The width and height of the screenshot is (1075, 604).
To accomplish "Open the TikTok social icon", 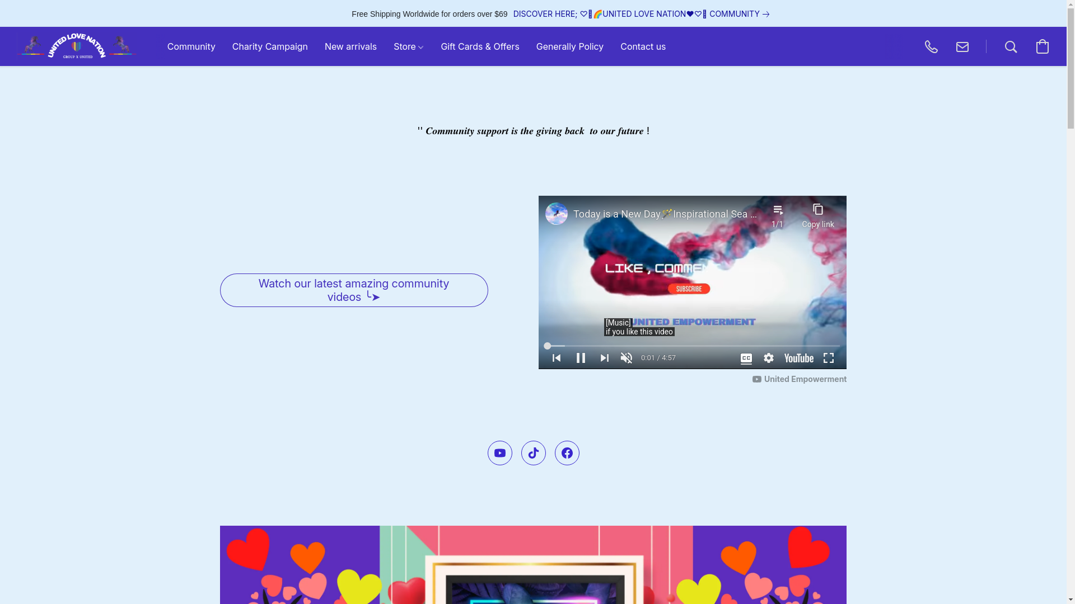I will [x=533, y=453].
